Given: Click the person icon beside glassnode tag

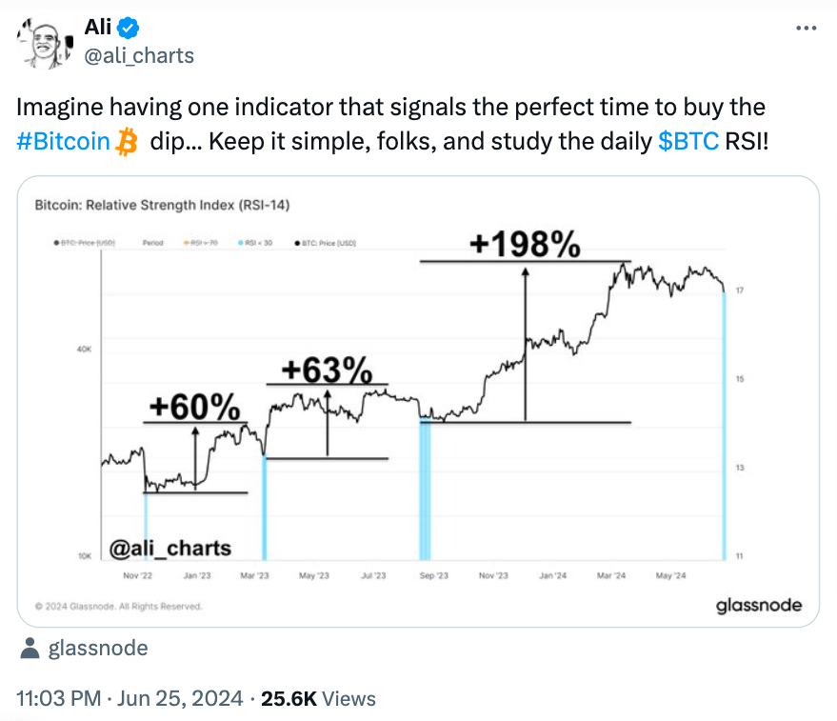Looking at the screenshot, I should (30, 648).
